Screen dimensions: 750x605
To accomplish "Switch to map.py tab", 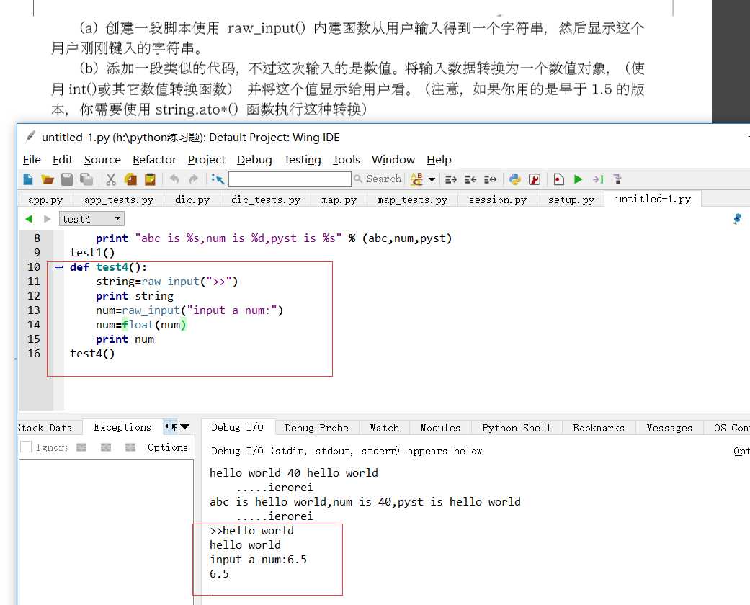I will click(339, 200).
